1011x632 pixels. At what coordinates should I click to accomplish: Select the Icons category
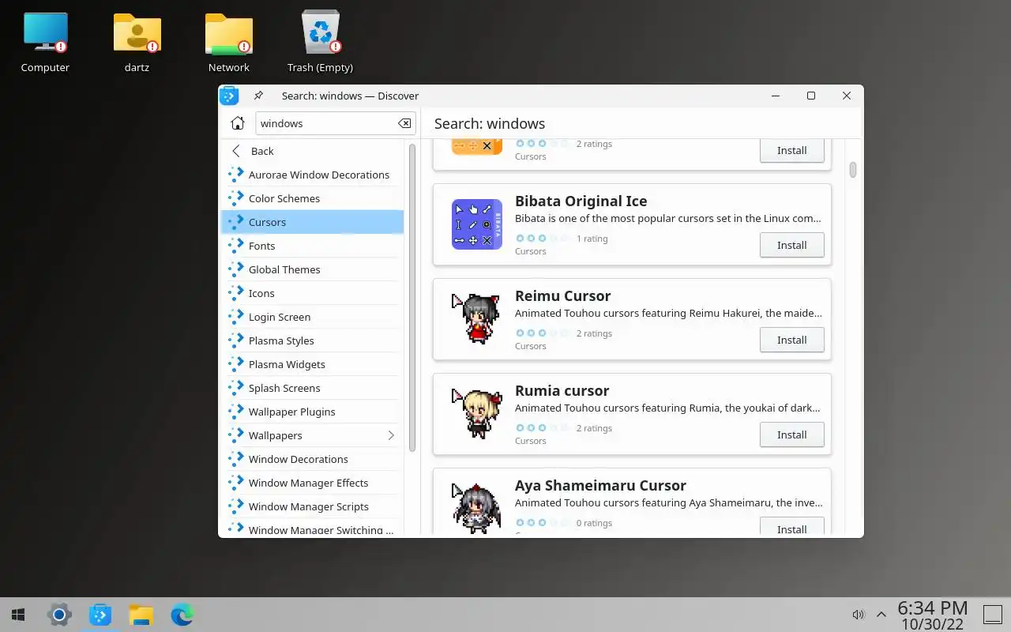click(x=313, y=293)
